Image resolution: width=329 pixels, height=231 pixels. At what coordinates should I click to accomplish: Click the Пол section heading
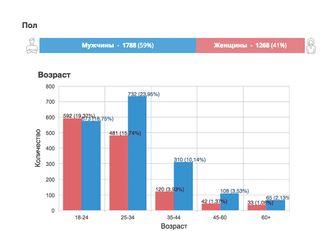pos(30,25)
